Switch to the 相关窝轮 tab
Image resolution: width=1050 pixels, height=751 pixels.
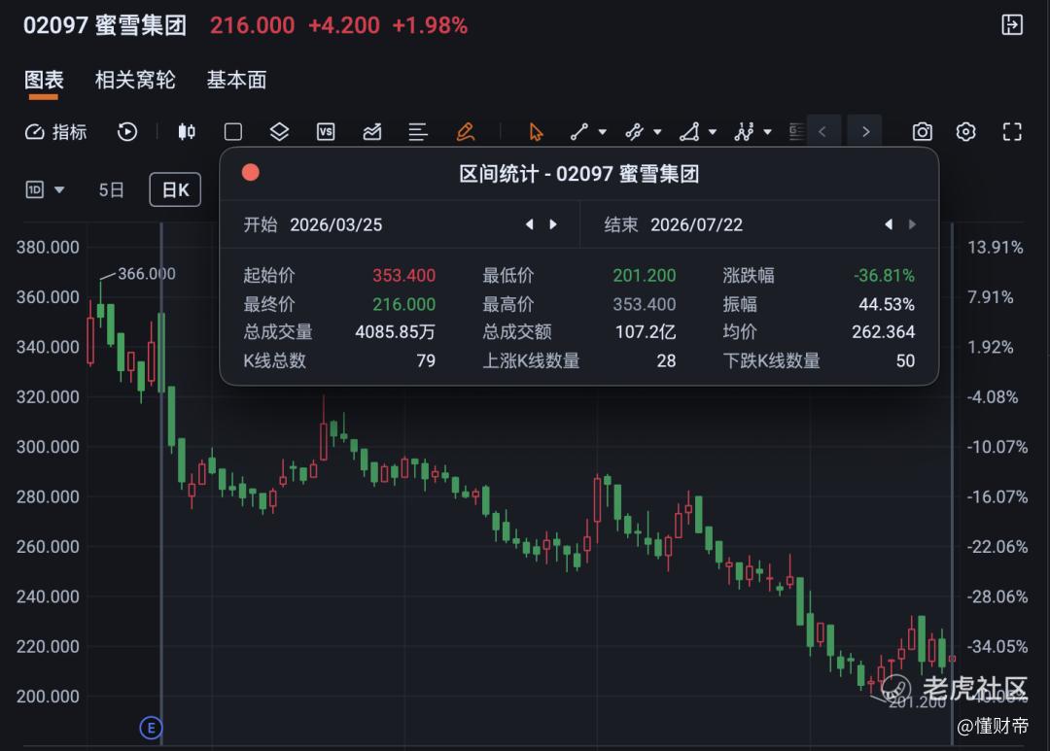[x=134, y=81]
